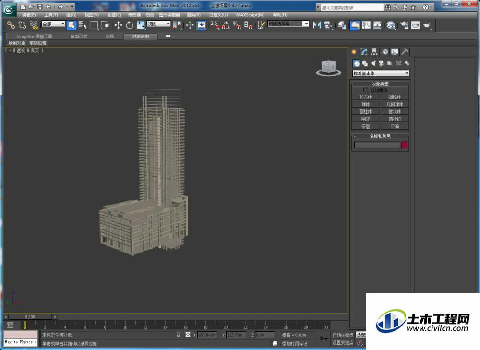The image size is (480, 350).
Task: Click the 平面 plane button
Action: pos(395,126)
